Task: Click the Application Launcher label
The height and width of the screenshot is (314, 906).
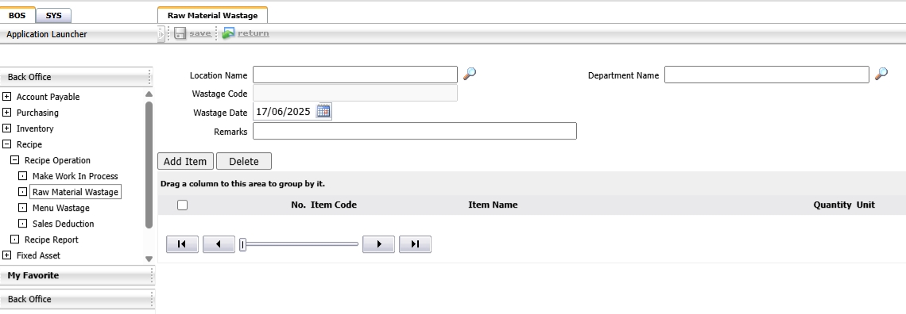Action: [47, 34]
